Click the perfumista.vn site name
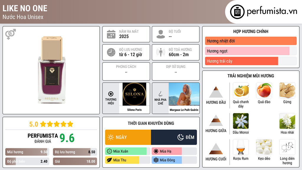 click(x=272, y=12)
